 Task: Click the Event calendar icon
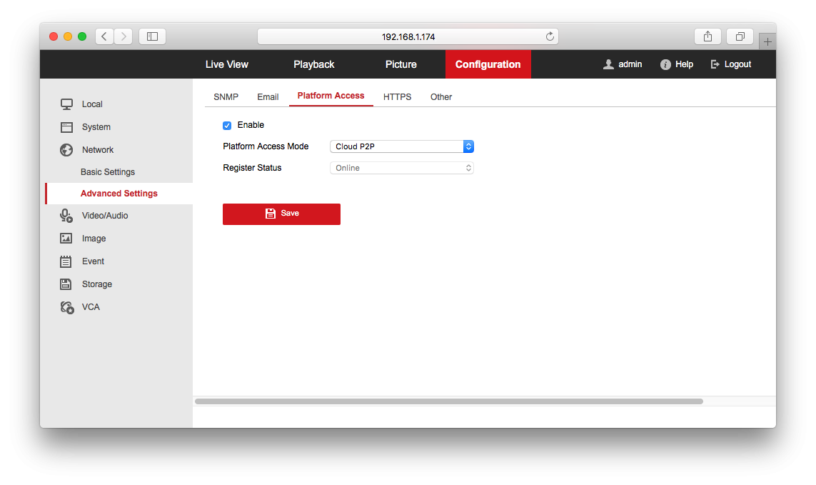pos(66,261)
